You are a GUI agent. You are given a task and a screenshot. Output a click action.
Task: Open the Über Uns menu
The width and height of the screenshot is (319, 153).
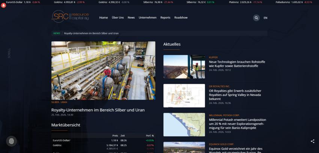[118, 18]
